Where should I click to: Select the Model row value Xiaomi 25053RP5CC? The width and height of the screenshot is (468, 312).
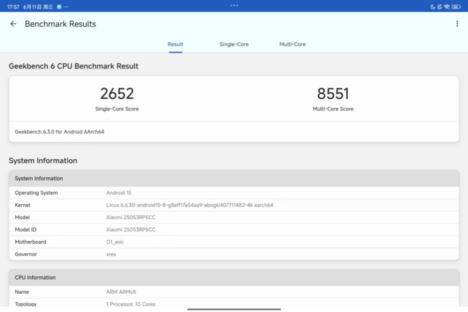pyautogui.click(x=131, y=218)
